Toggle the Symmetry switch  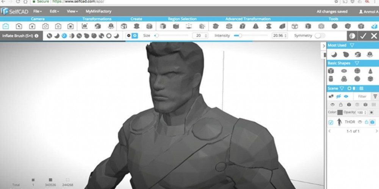pos(320,36)
